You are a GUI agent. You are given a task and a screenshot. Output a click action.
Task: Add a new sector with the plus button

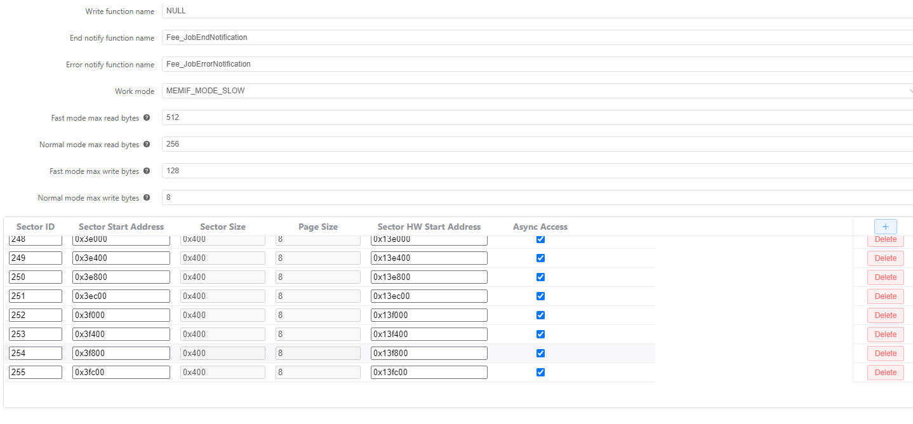pos(885,227)
